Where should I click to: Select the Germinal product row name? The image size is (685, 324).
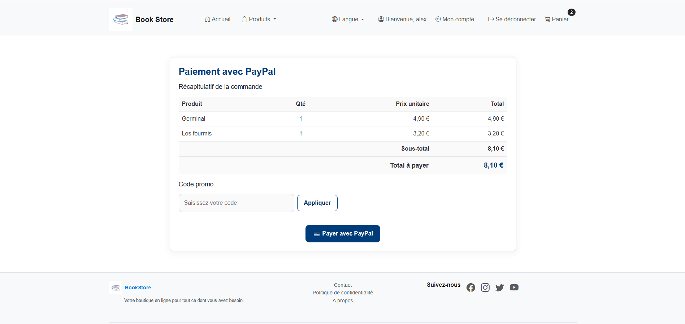(x=194, y=119)
